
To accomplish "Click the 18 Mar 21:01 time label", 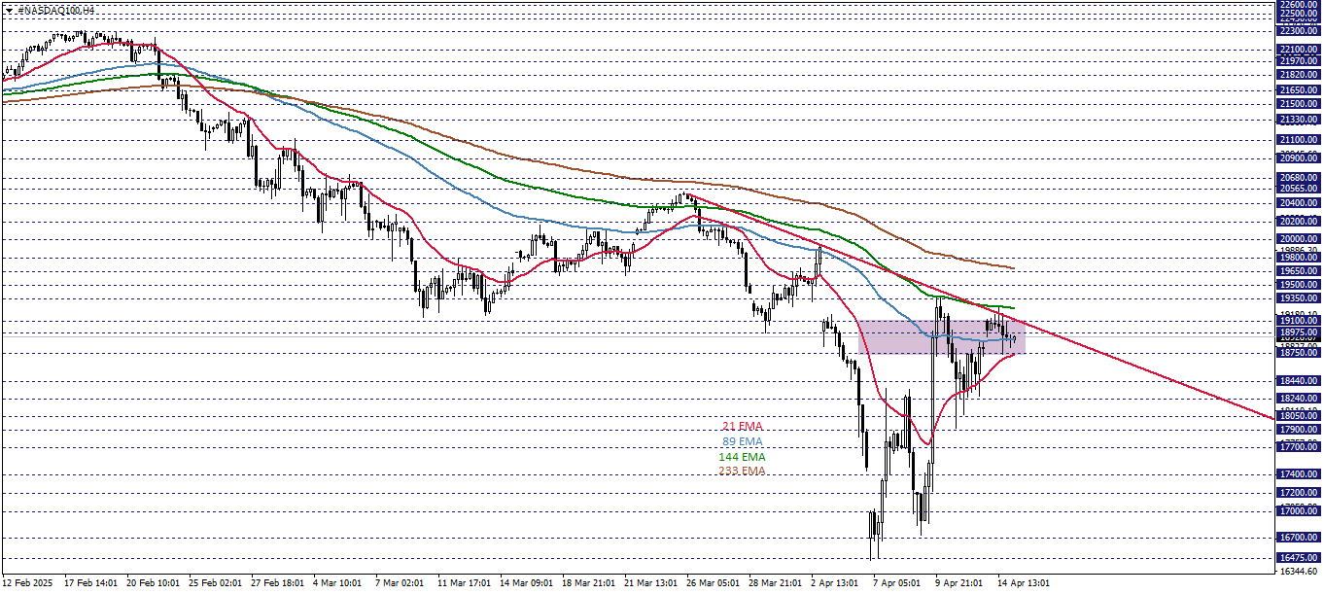I will point(587,583).
